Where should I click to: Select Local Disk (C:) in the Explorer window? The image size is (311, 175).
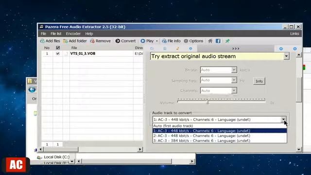[x=56, y=157]
